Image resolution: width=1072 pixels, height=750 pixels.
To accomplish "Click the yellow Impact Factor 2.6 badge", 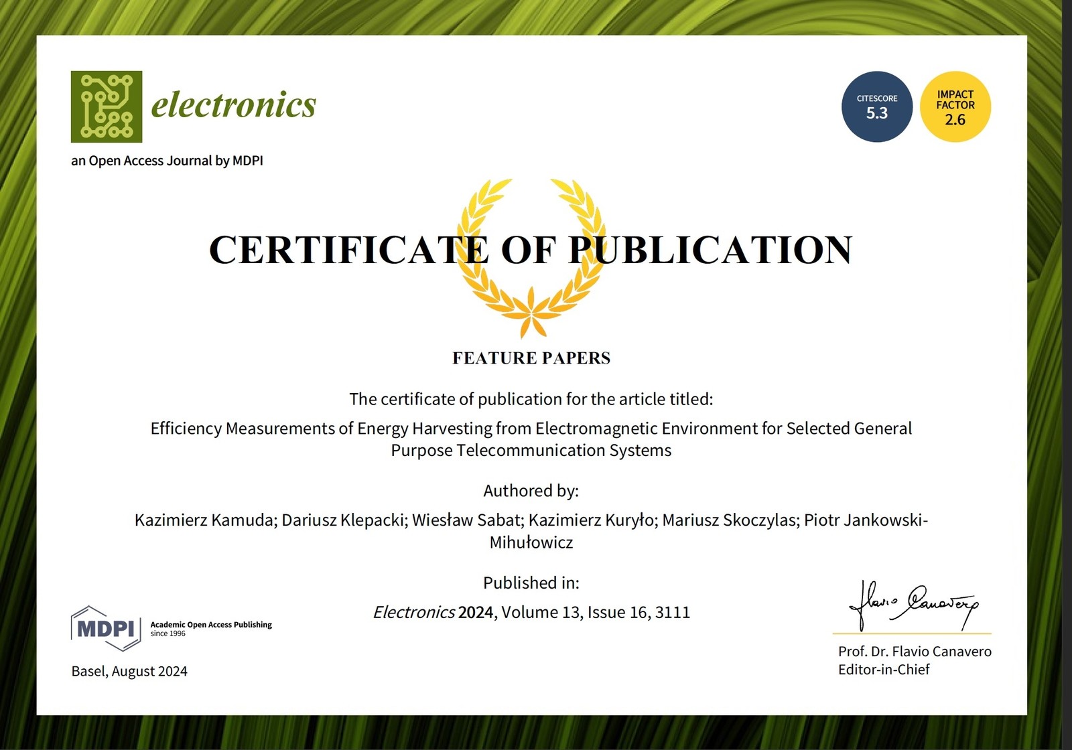I will [x=955, y=106].
